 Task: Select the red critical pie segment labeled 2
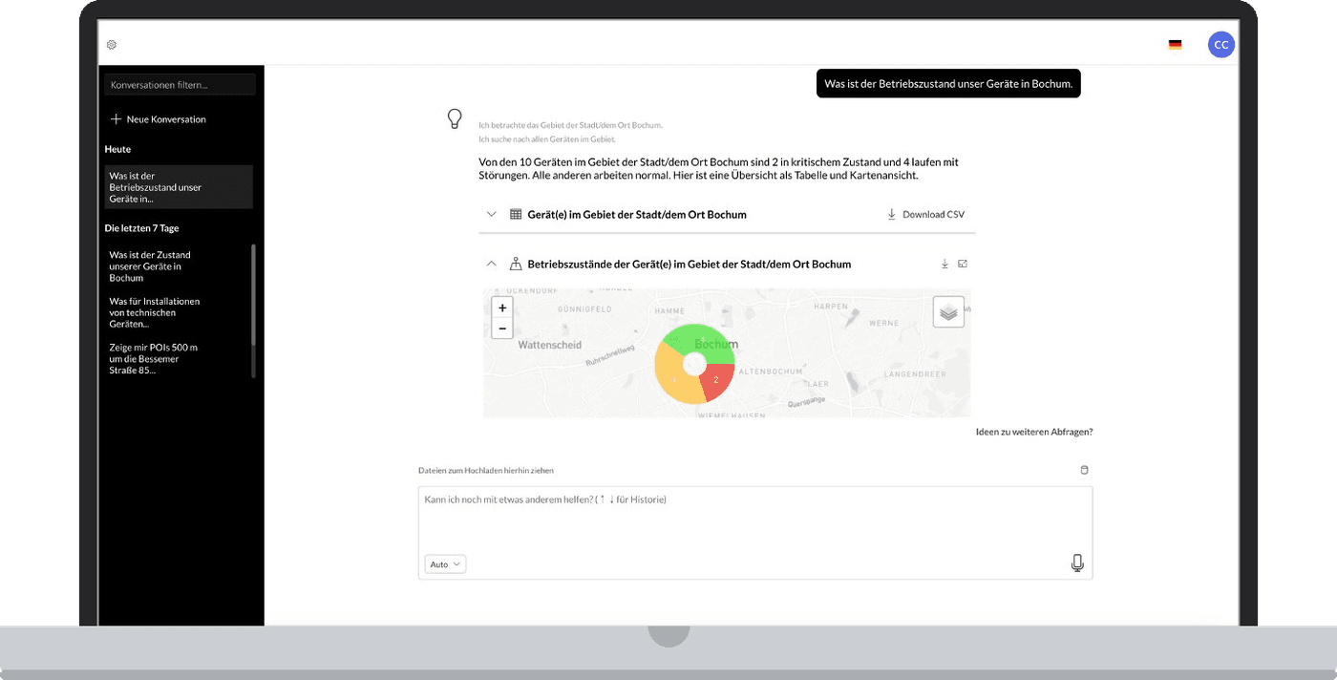tap(718, 382)
